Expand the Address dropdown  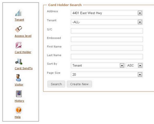pyautogui.click(x=139, y=13)
